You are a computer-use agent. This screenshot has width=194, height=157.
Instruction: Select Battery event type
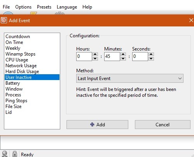click(32, 83)
